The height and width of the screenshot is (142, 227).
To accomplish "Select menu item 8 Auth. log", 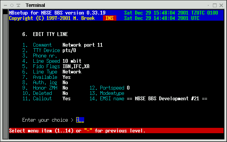I will point(40,83).
